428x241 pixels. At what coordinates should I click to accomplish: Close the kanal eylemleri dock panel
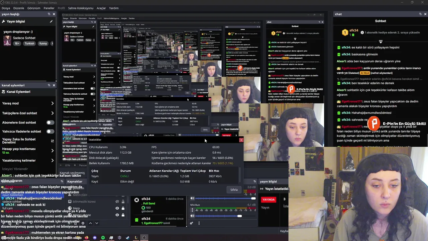pos(54,85)
